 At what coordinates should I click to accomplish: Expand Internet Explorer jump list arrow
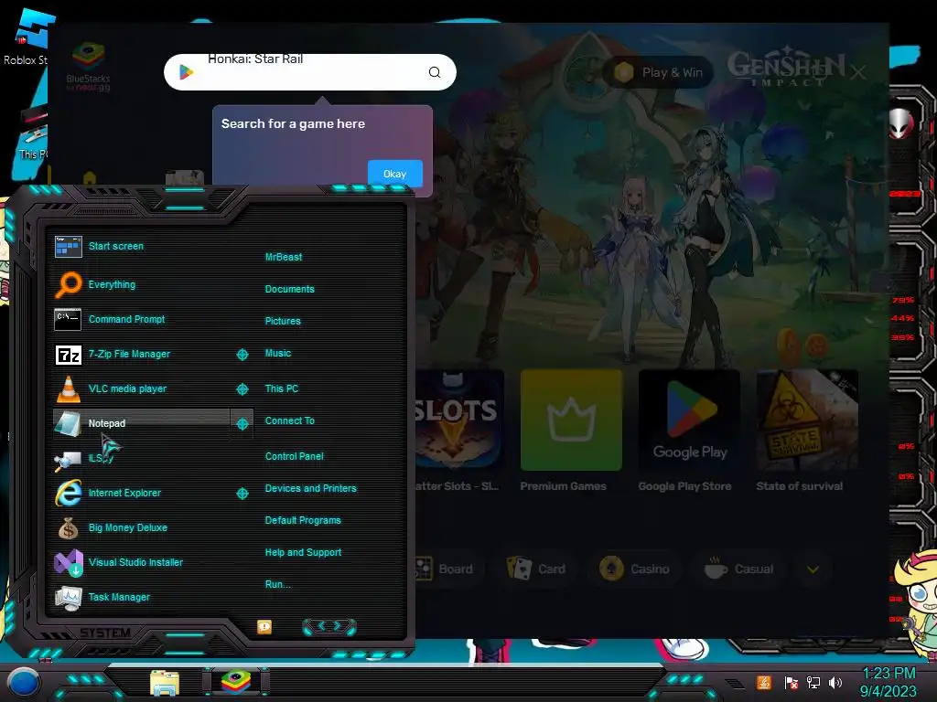pos(242,493)
